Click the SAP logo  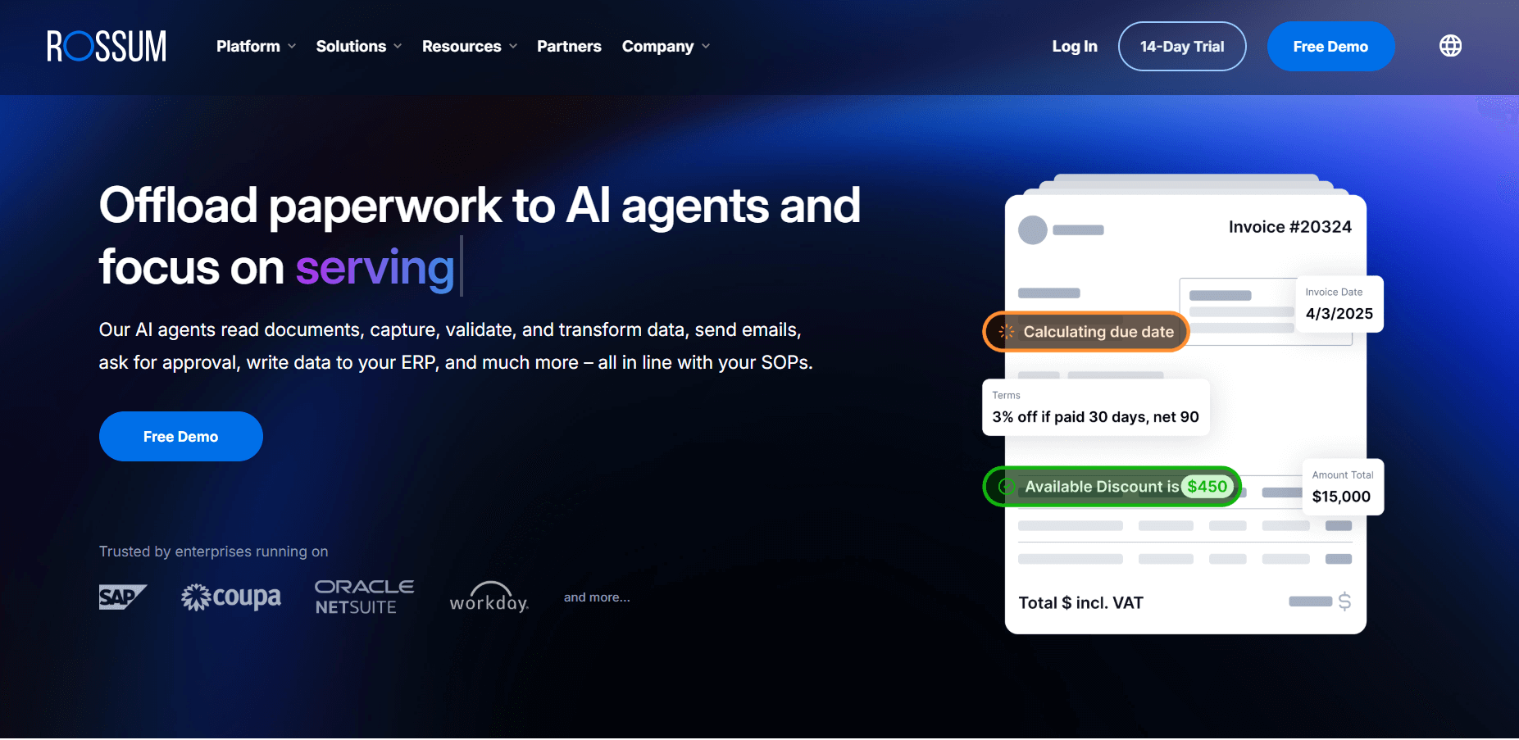click(122, 597)
